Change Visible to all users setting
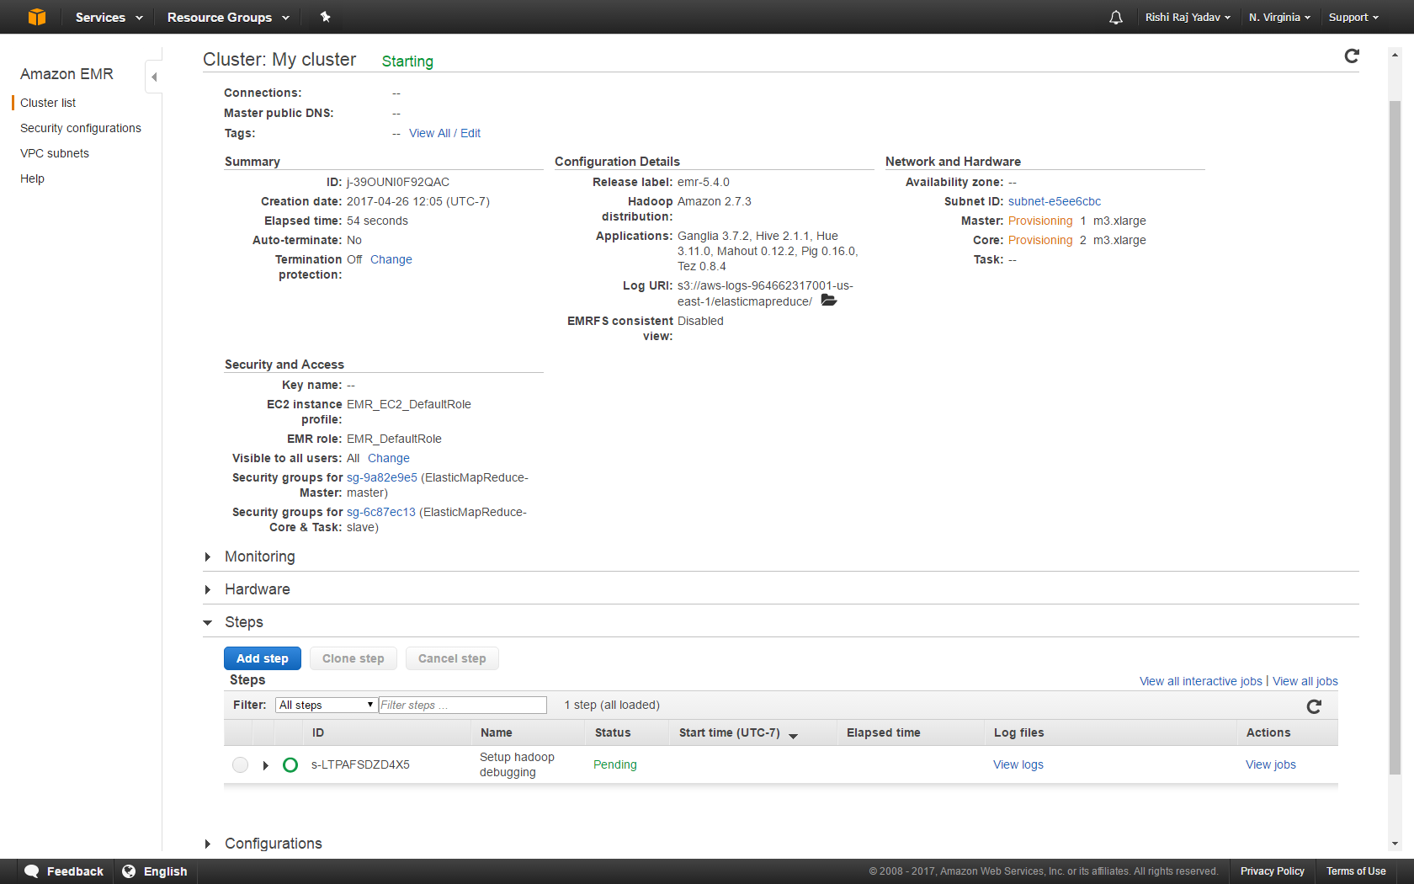This screenshot has height=884, width=1414. tap(389, 458)
